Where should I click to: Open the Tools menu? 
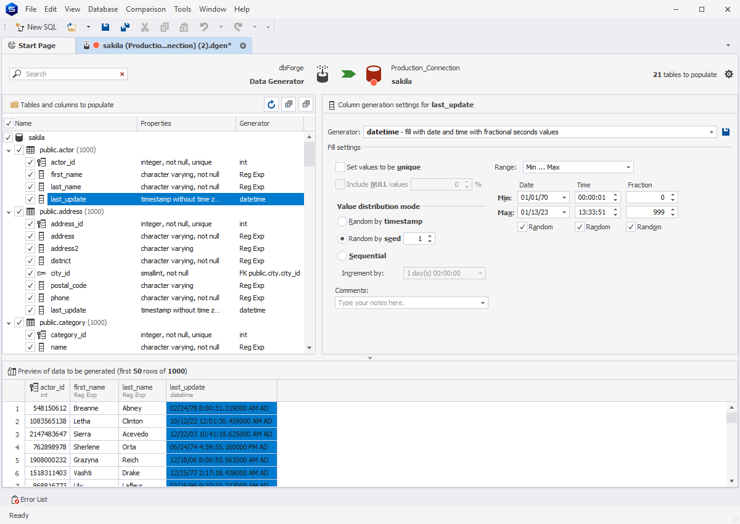pyautogui.click(x=183, y=9)
